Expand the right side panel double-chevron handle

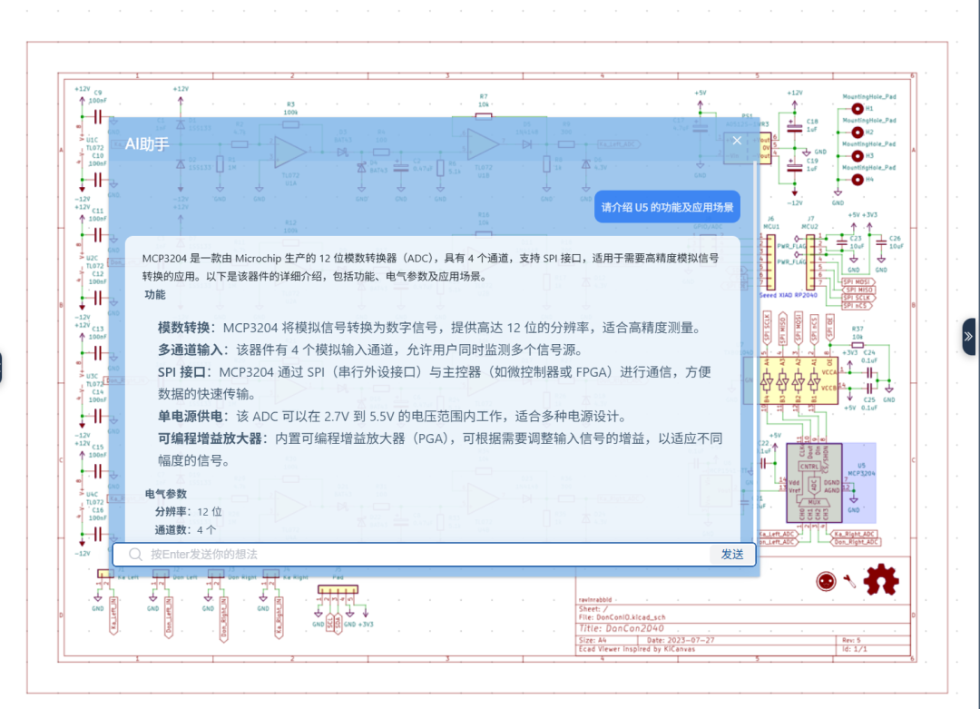(x=969, y=337)
